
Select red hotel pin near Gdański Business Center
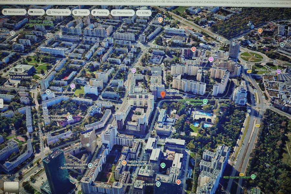pos(178,182)
